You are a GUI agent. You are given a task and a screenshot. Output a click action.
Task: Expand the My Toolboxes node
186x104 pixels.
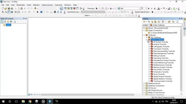pyautogui.click(x=146, y=37)
